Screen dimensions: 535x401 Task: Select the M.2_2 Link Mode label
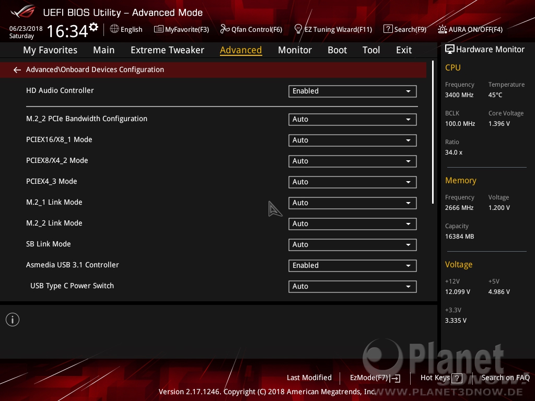pyautogui.click(x=54, y=223)
